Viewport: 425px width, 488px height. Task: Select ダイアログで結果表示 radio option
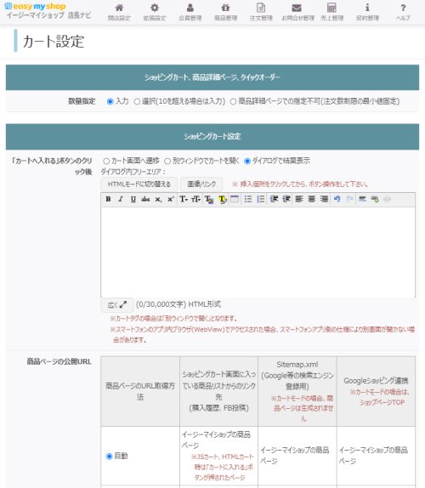pyautogui.click(x=247, y=161)
